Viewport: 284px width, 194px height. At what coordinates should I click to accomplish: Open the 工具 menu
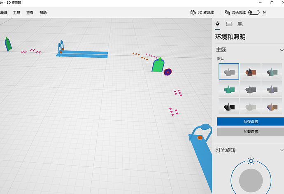16,12
